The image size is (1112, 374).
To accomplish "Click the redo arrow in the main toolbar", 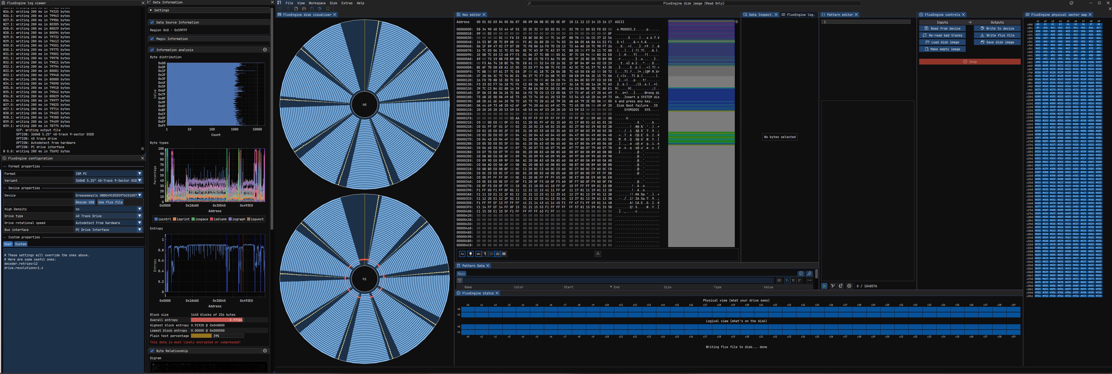I will click(x=288, y=9).
